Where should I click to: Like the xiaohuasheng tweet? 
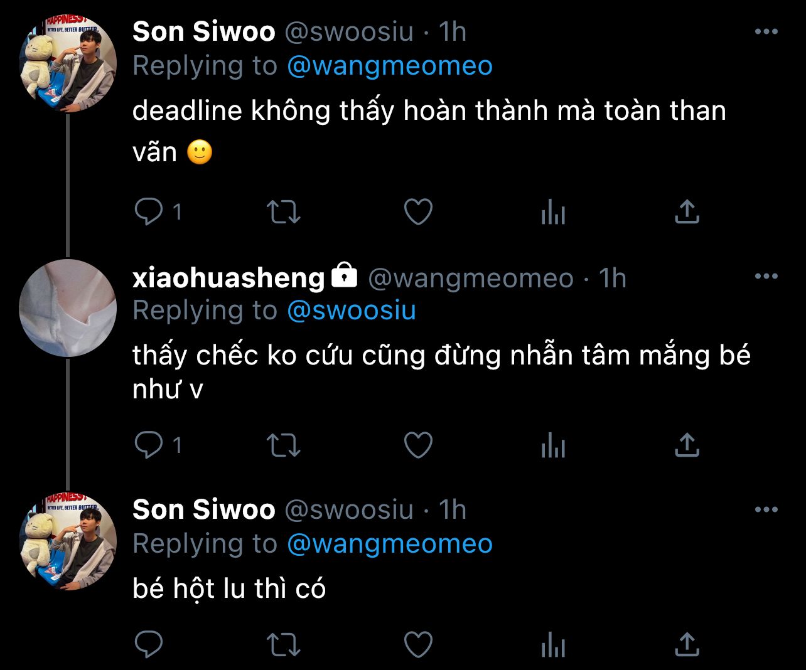pos(418,445)
